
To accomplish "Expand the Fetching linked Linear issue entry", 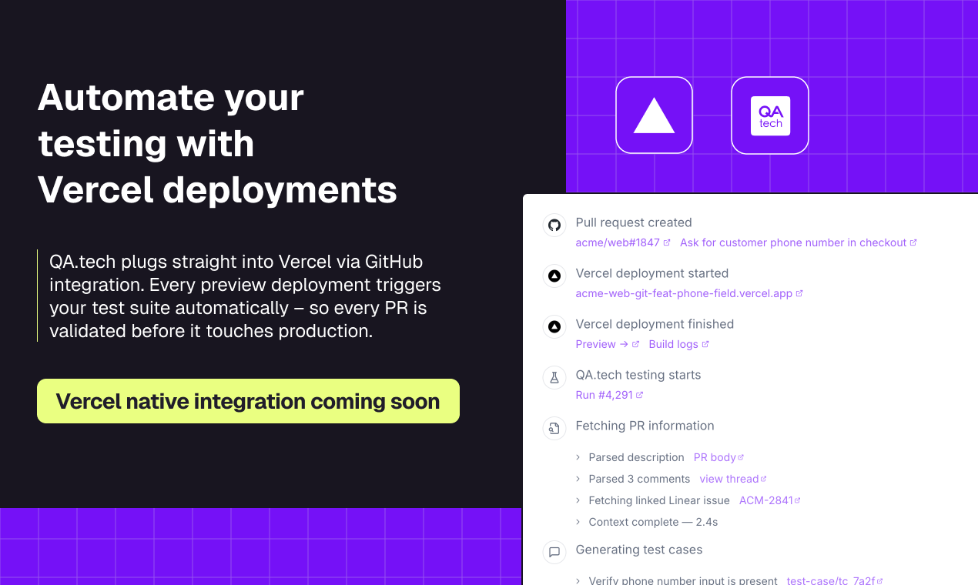I will 578,500.
